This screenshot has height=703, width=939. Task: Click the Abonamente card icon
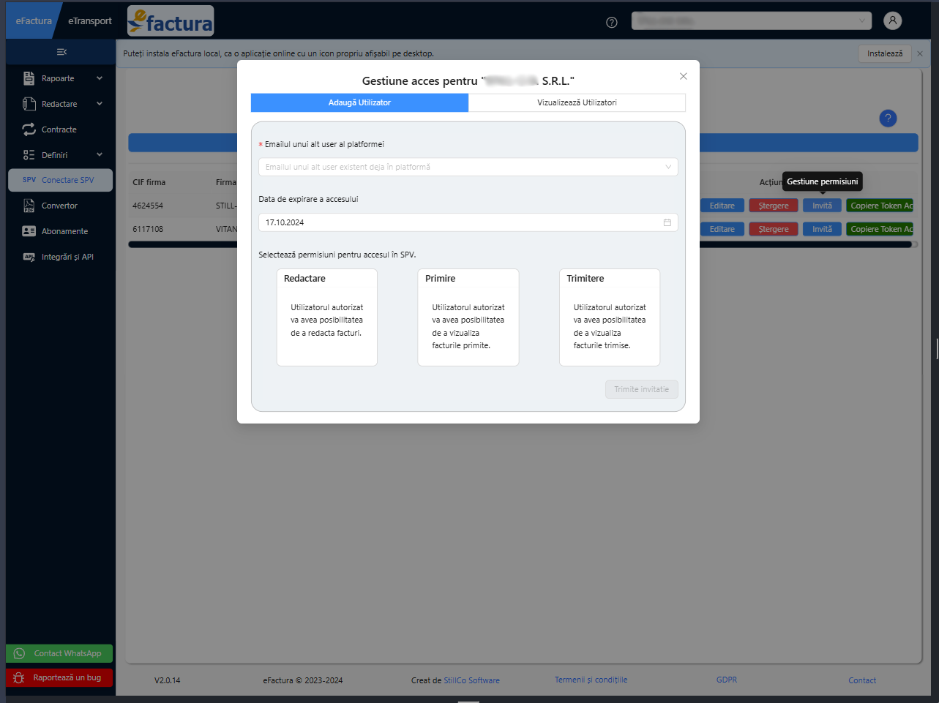[x=29, y=231]
